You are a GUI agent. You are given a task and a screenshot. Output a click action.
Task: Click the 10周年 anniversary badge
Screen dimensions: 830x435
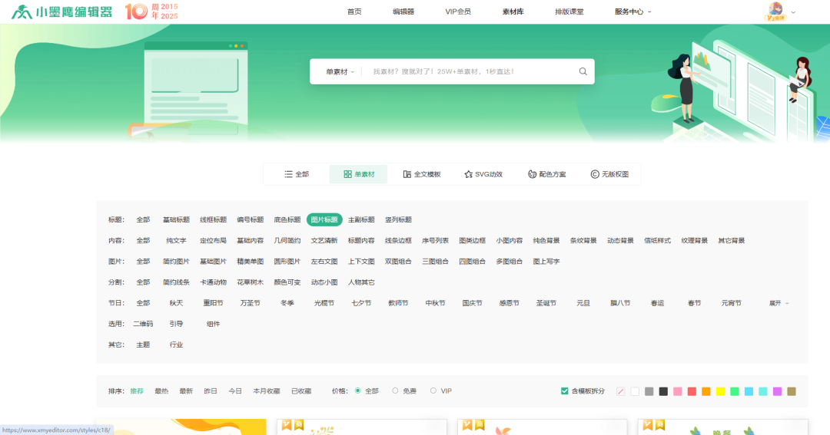[151, 12]
